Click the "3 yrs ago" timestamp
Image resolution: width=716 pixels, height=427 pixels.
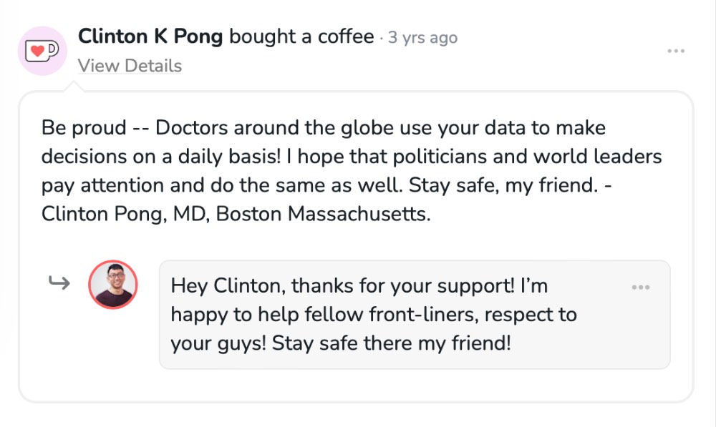(422, 37)
